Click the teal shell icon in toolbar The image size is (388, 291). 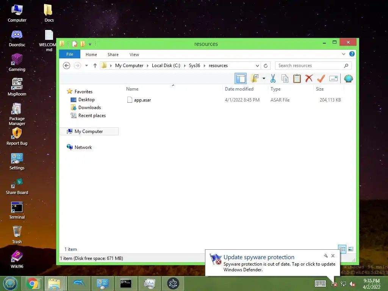tap(349, 78)
